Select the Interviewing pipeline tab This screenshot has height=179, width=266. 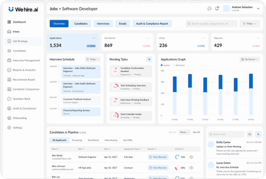111,140
